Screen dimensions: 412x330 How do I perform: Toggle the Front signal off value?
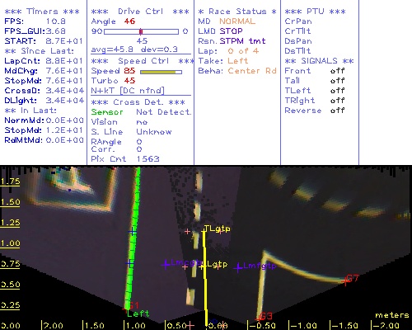[337, 71]
